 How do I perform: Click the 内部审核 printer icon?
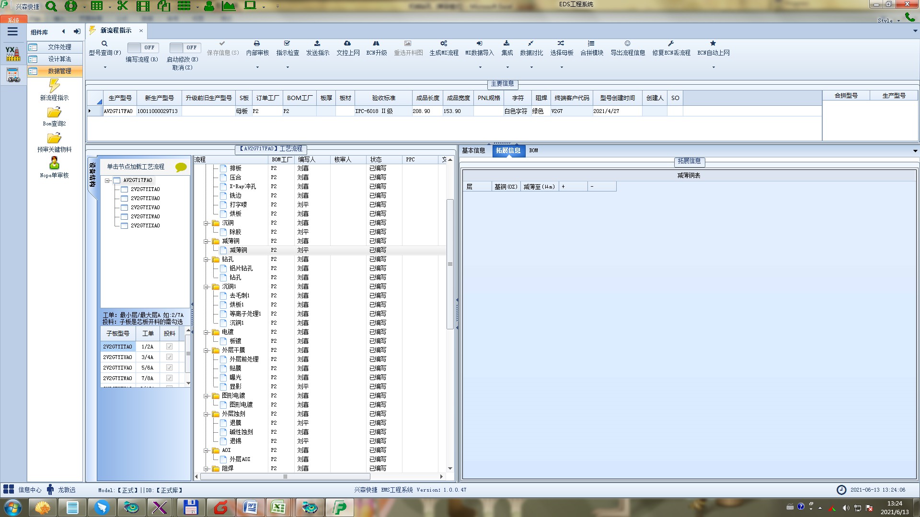pyautogui.click(x=257, y=44)
